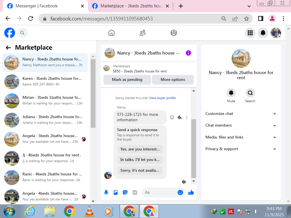Screen dimensions: 291x218
Task: Open a new browser tab
Action: click(x=180, y=6)
